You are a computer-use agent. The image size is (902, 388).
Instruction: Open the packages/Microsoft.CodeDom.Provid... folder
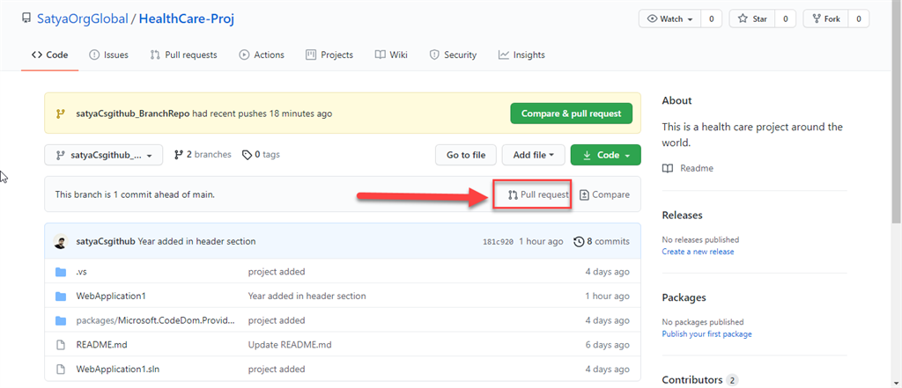[156, 320]
